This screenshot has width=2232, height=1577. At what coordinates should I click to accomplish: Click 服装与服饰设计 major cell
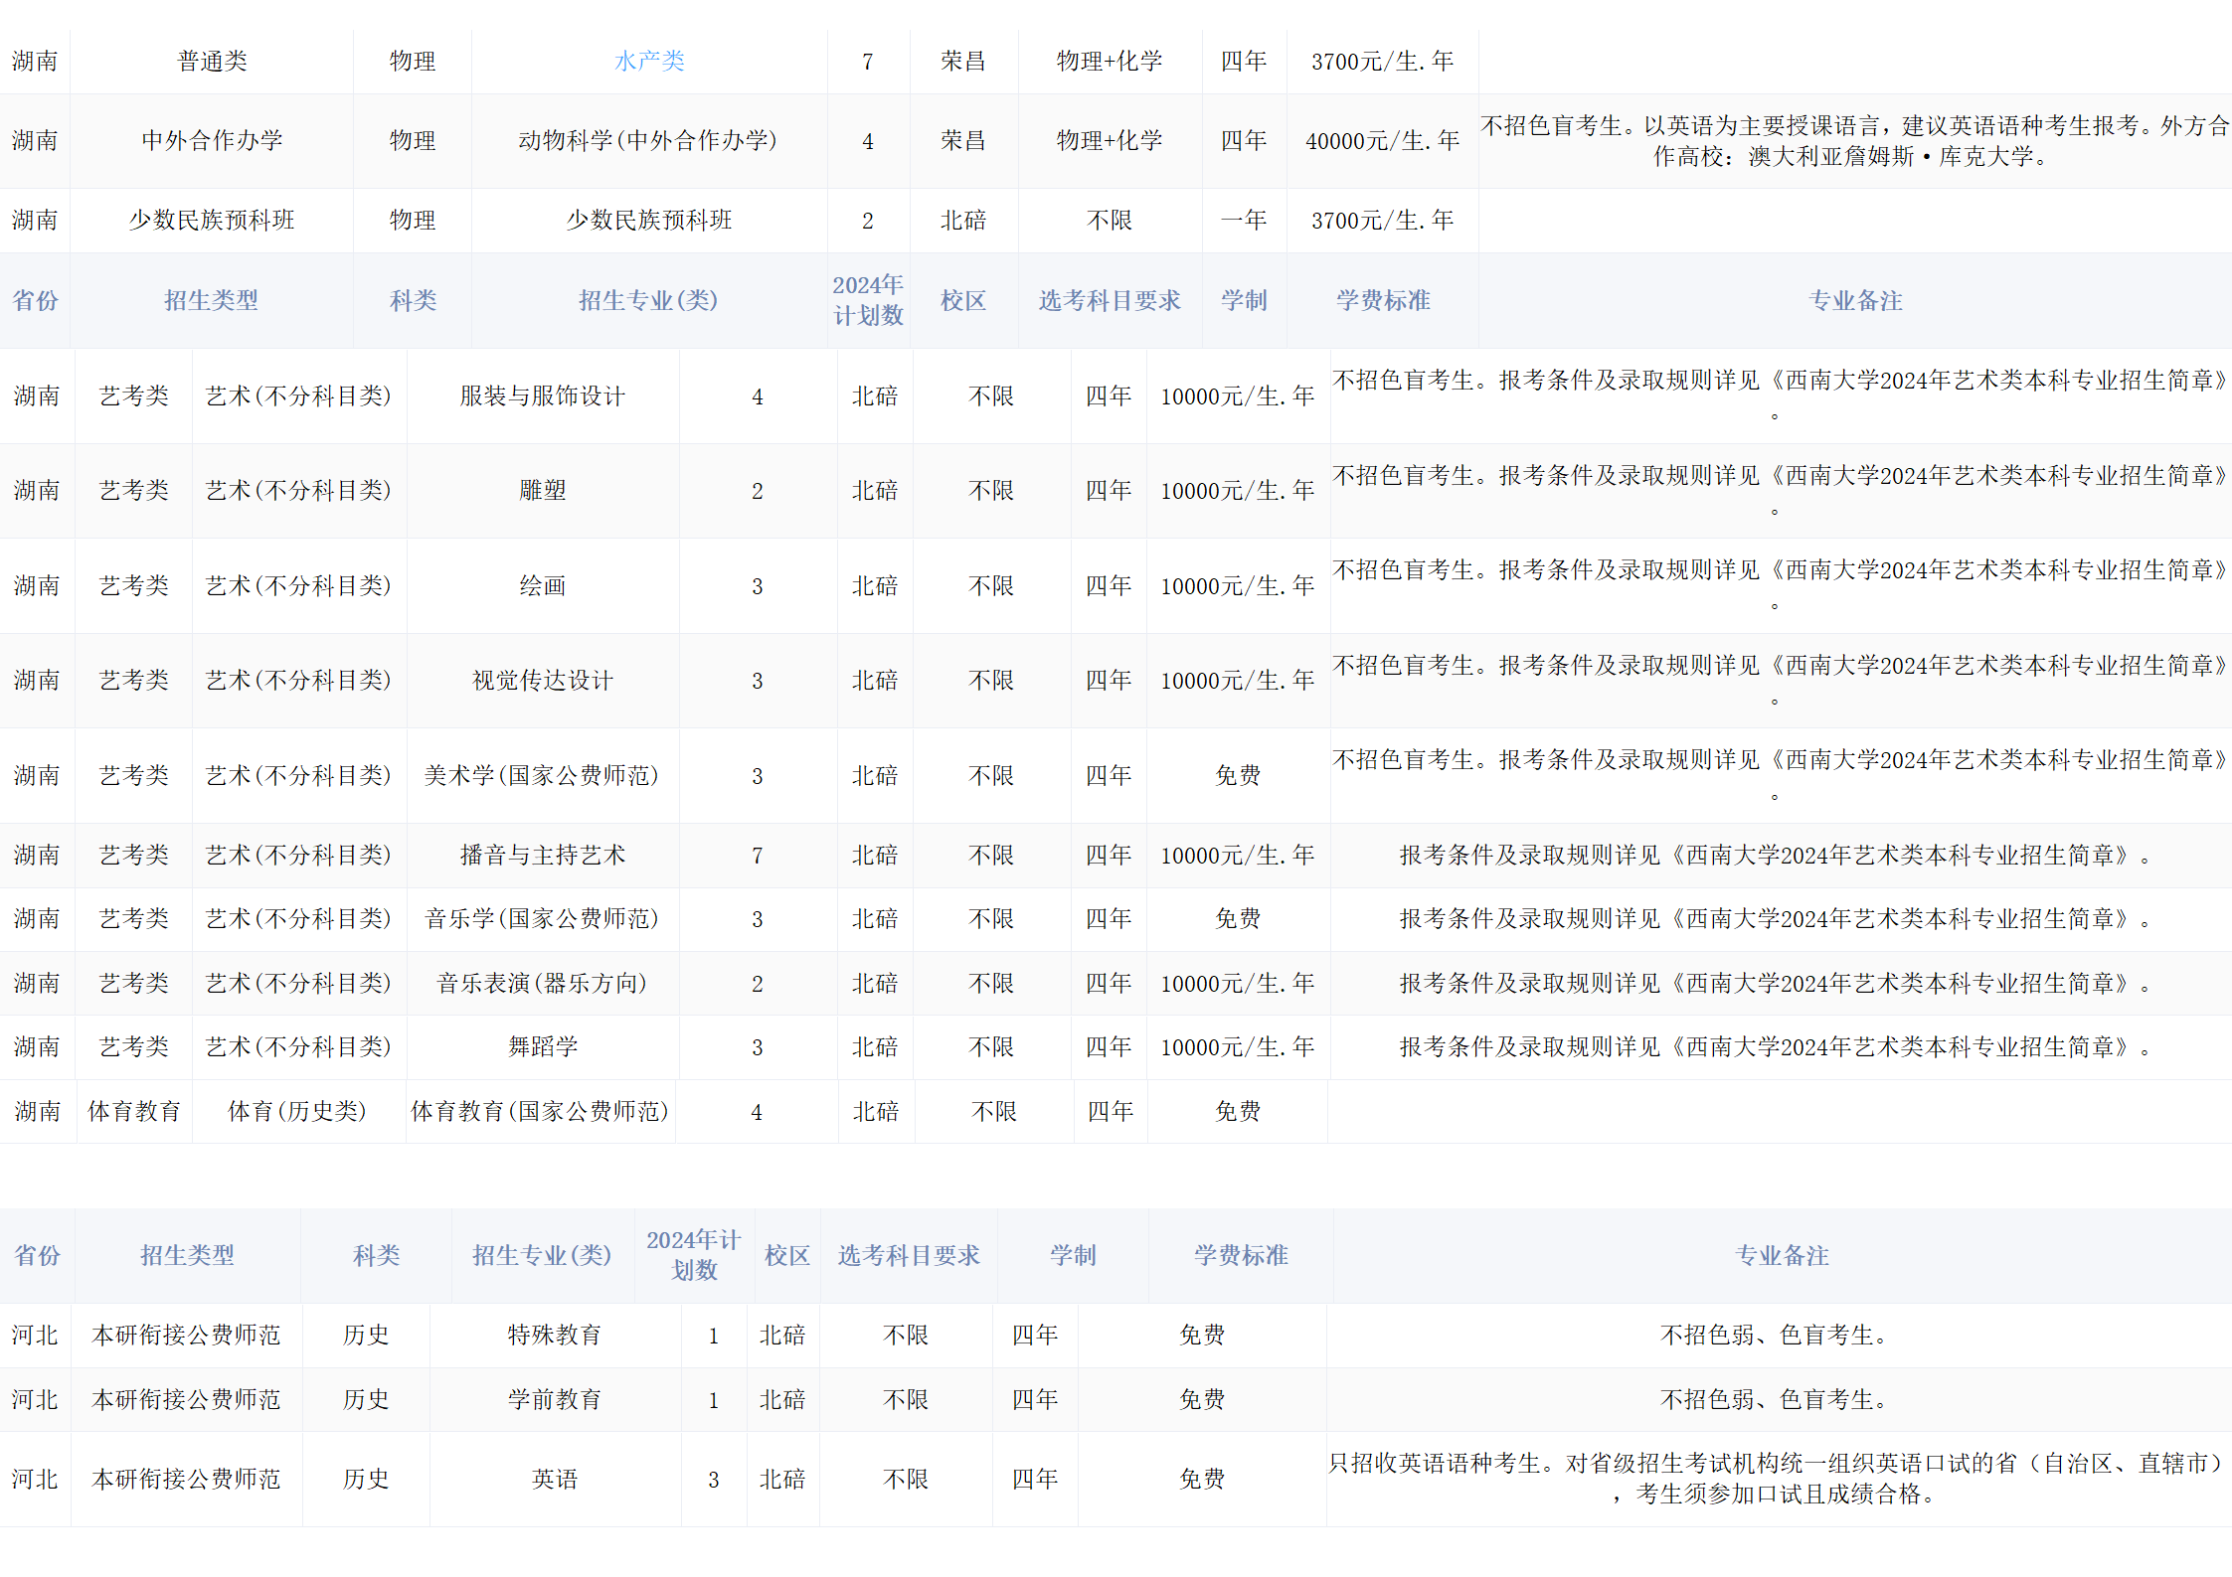[542, 396]
